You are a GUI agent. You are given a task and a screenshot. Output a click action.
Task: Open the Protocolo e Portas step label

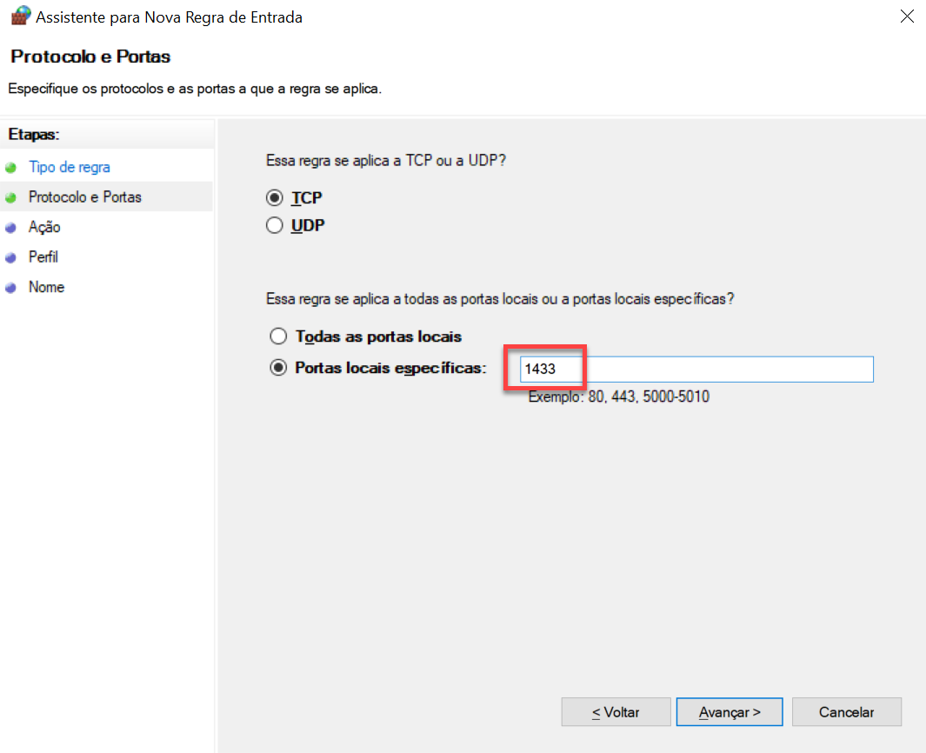tap(84, 197)
